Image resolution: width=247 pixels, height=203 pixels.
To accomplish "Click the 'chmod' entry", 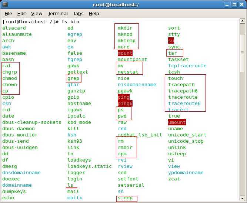I will point(10,78).
